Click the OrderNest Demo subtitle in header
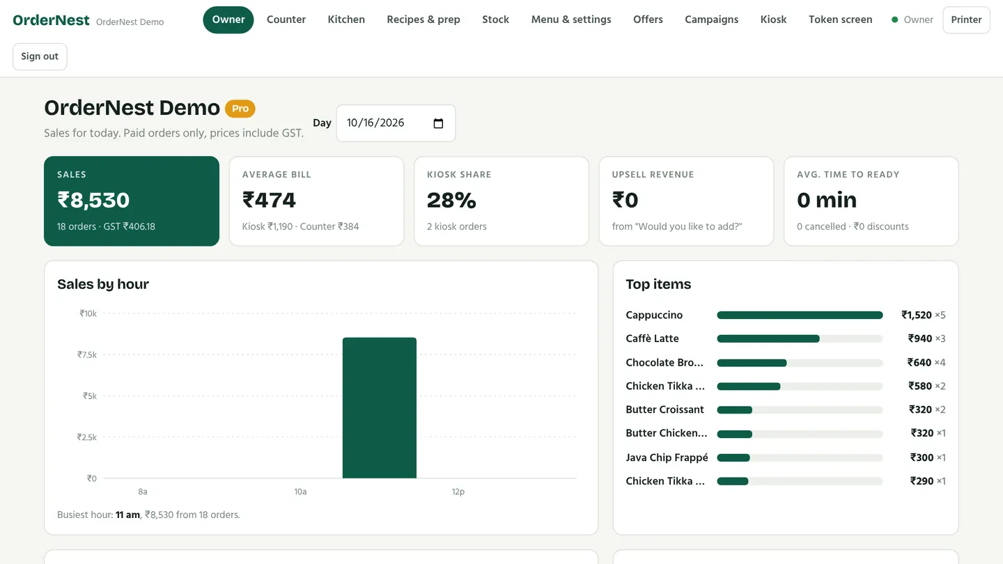 pyautogui.click(x=130, y=22)
